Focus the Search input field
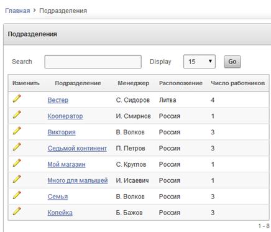 93,62
